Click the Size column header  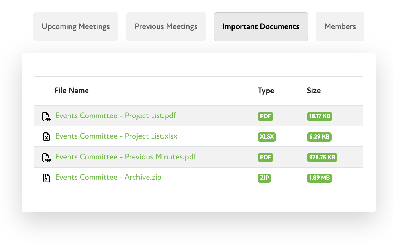click(x=313, y=91)
